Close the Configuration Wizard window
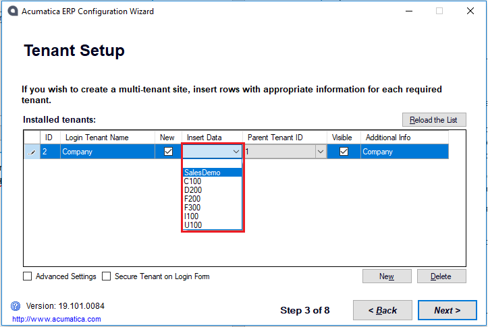The height and width of the screenshot is (327, 488). pyautogui.click(x=470, y=11)
